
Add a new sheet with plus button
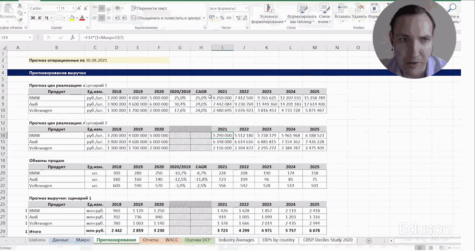(369, 241)
